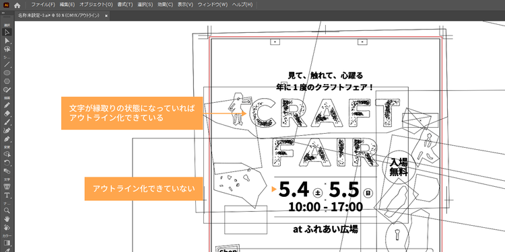Viewport: 505px width, 252px height.
Task: Select the 5.4 date text
Action: click(294, 190)
